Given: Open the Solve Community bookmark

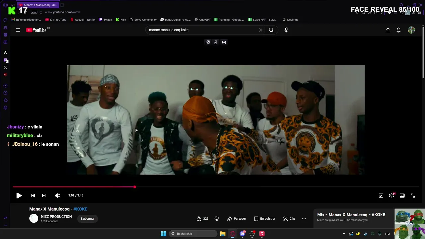Looking at the screenshot, I should [143, 20].
